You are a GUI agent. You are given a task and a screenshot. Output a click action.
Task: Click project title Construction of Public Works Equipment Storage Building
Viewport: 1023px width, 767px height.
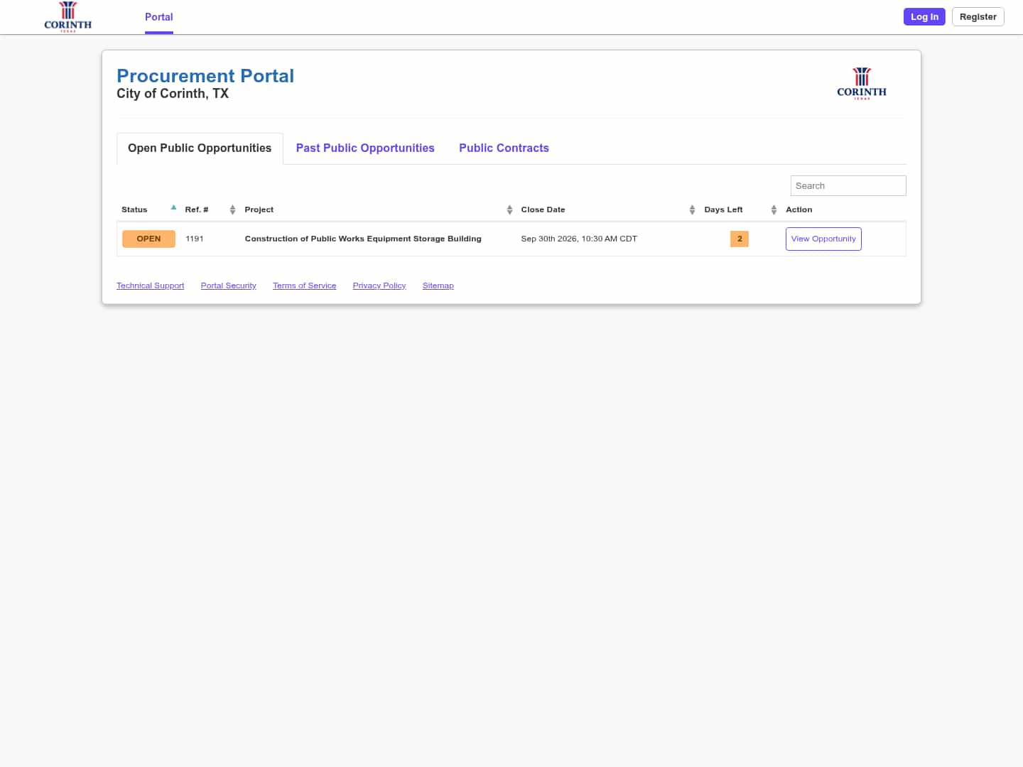363,239
